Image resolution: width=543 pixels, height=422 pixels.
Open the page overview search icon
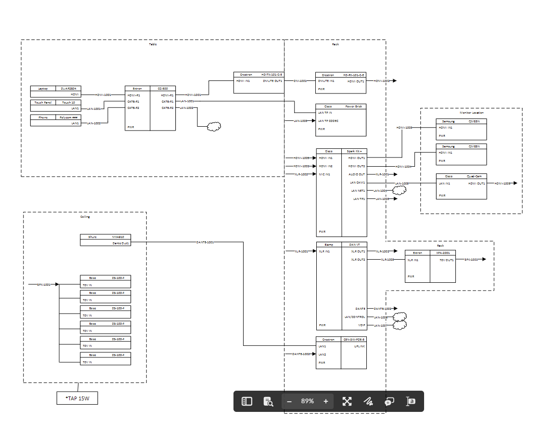coord(268,401)
